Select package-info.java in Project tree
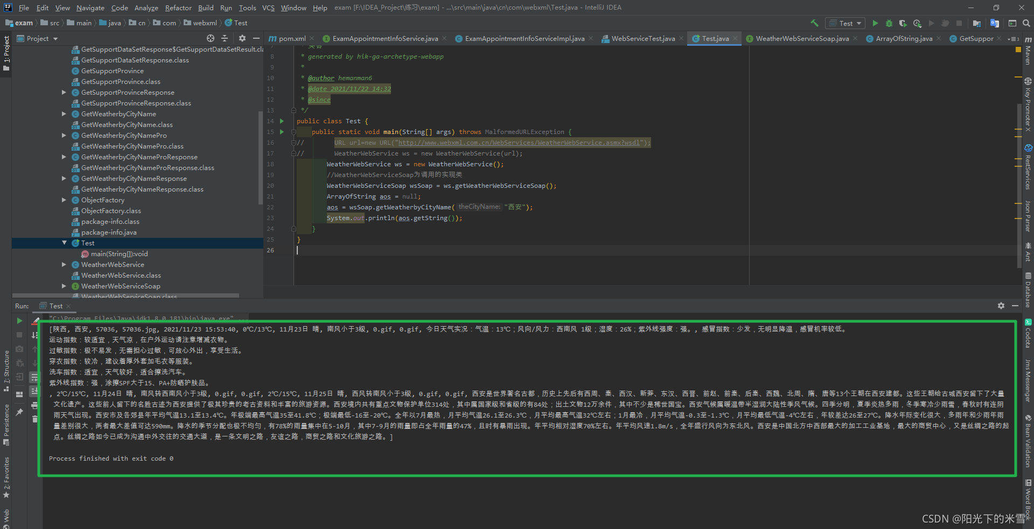Viewport: 1034px width, 529px height. 109,232
